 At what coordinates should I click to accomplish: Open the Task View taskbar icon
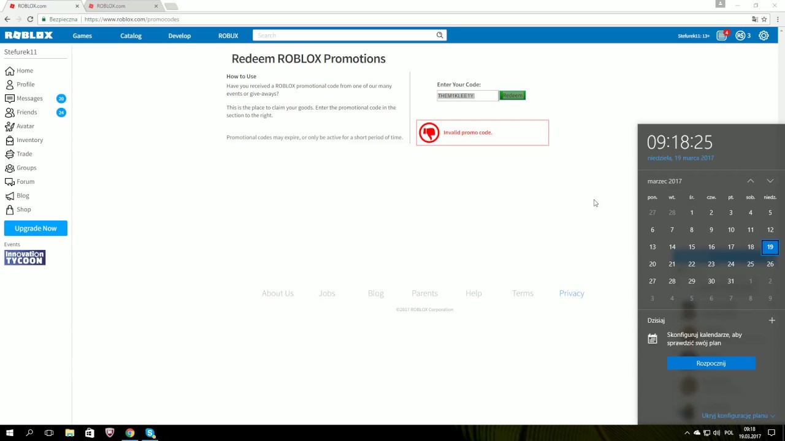[49, 433]
